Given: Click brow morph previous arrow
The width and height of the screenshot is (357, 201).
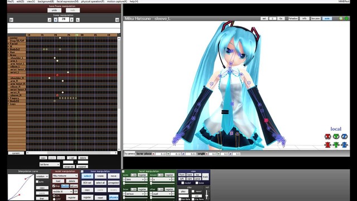Looking at the screenshot, I should (x=124, y=194).
